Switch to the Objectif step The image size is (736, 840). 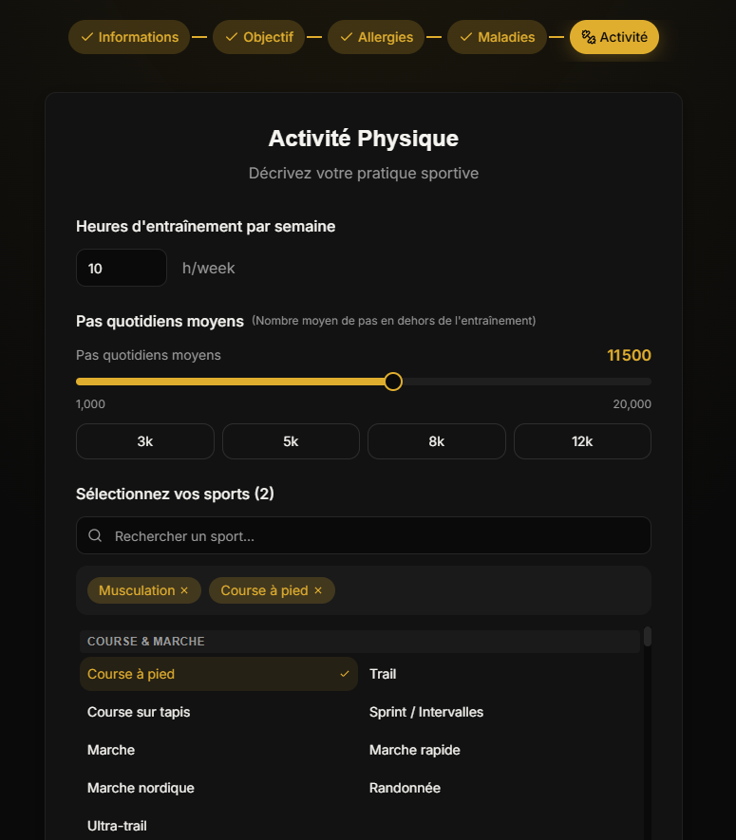pos(258,37)
